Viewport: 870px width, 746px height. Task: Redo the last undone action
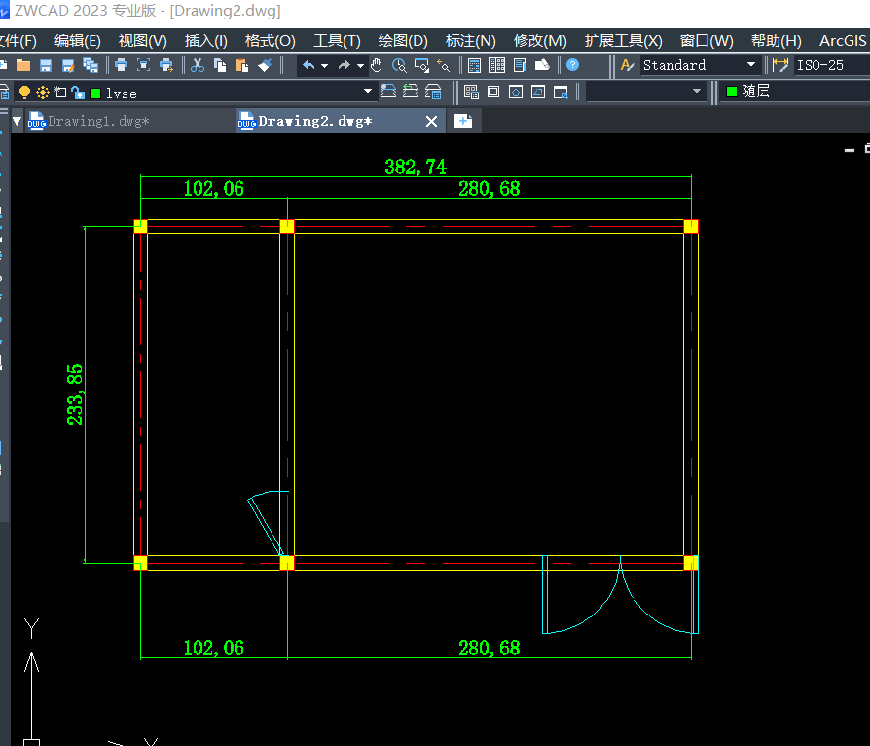(344, 65)
